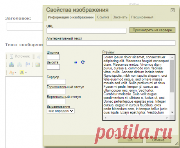Close the image properties dialog
180x148 pixels.
173,10
